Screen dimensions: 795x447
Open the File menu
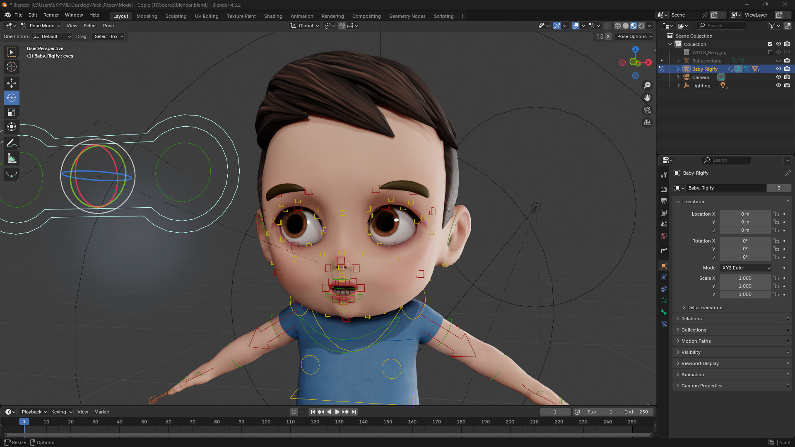coord(18,15)
